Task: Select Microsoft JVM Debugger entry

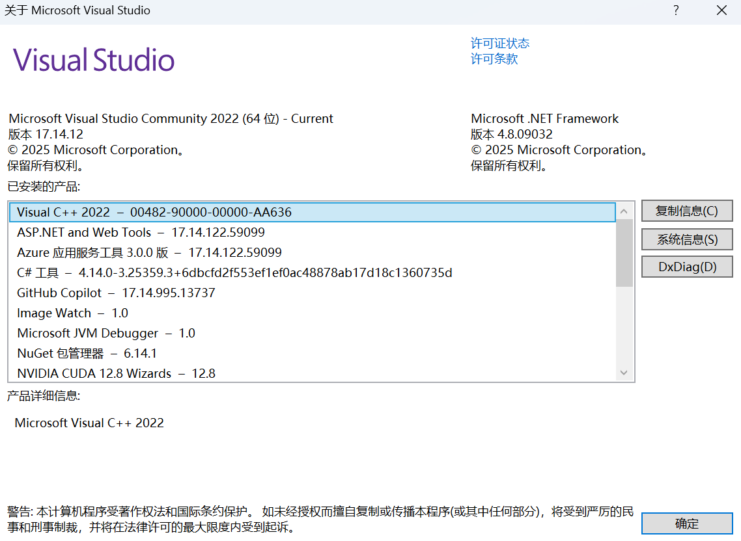Action: coord(106,333)
